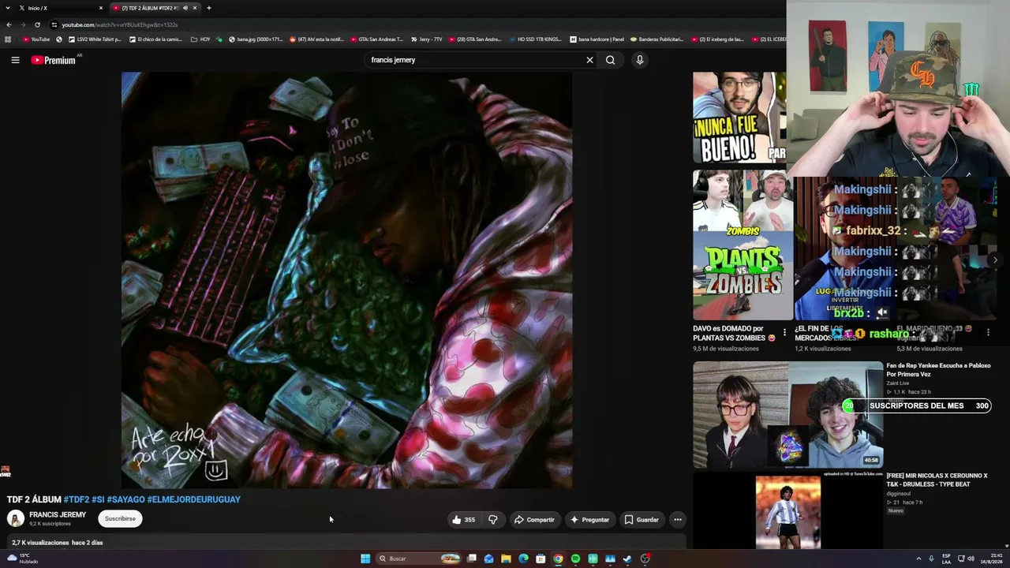
Task: Open the YouTube guide hamburger menu
Action: [x=15, y=60]
